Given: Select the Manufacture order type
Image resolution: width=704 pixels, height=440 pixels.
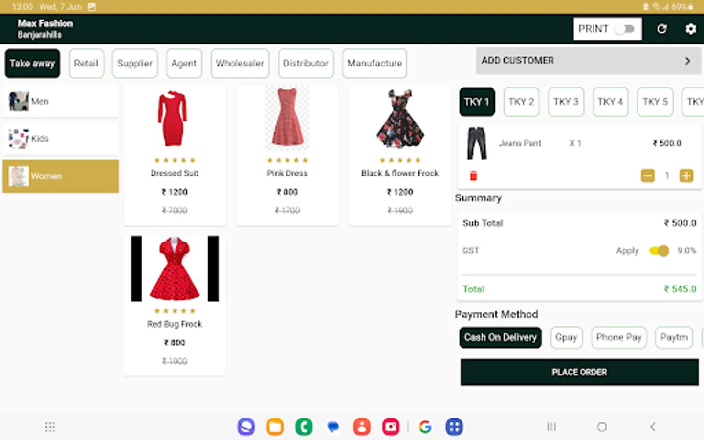Looking at the screenshot, I should coord(374,64).
